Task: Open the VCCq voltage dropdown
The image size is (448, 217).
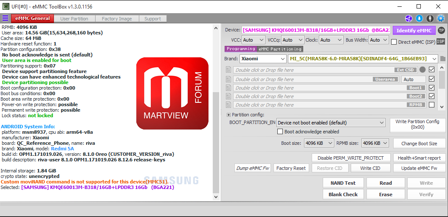Action: [293, 40]
